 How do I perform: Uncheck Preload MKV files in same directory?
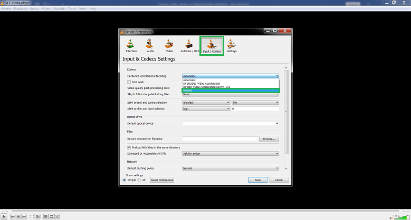click(129, 147)
